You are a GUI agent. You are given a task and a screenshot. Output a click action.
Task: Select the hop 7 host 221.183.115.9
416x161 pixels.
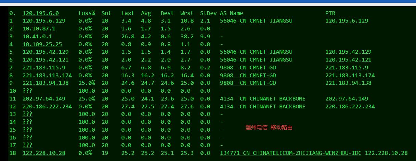pyautogui.click(x=44, y=67)
